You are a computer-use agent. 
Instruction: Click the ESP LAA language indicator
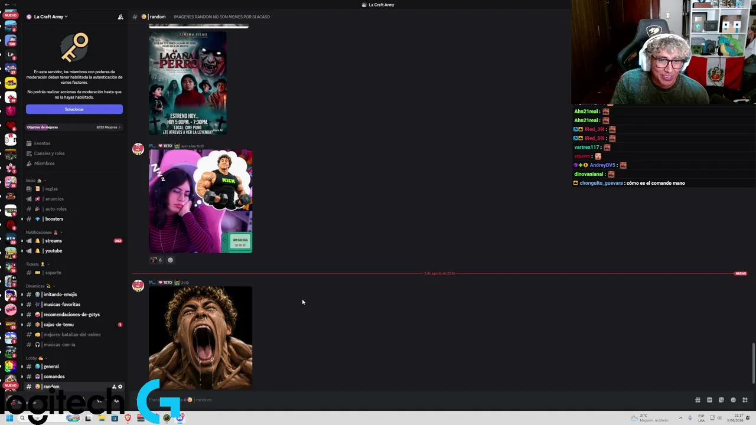pyautogui.click(x=702, y=419)
